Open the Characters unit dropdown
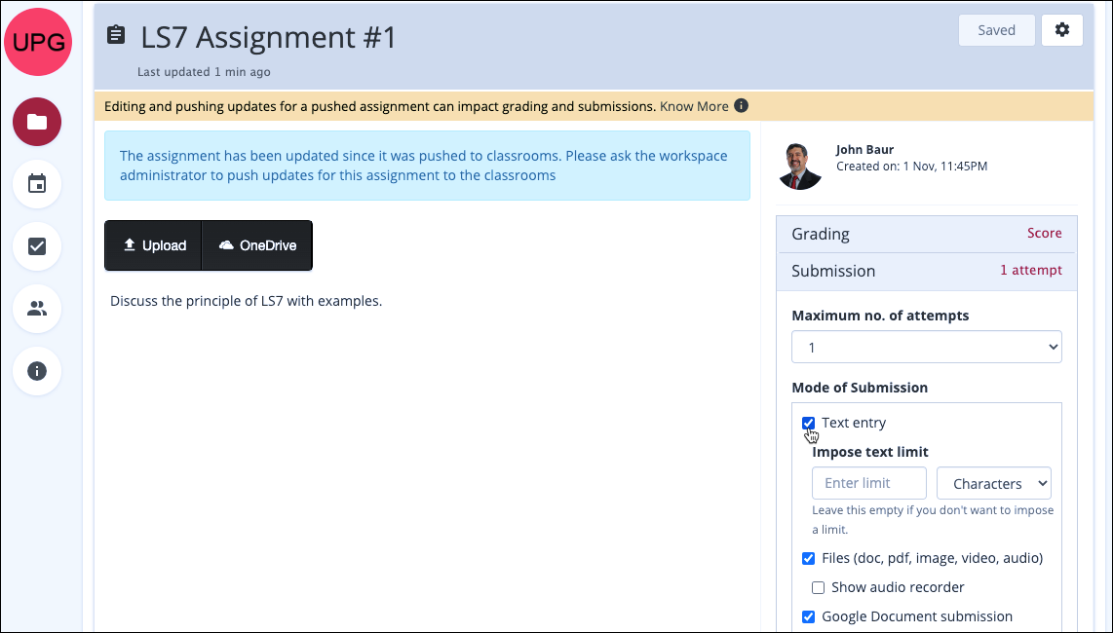Screen dimensions: 1113x633 click(x=994, y=483)
